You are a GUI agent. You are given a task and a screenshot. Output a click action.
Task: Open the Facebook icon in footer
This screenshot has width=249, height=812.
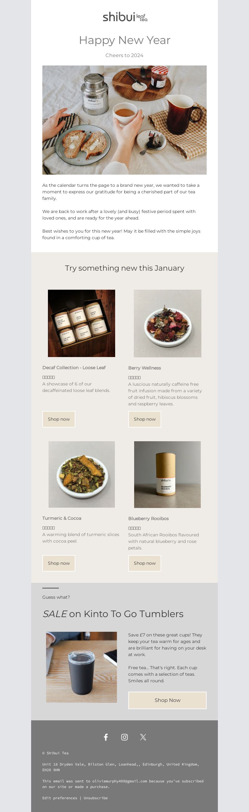[106, 737]
